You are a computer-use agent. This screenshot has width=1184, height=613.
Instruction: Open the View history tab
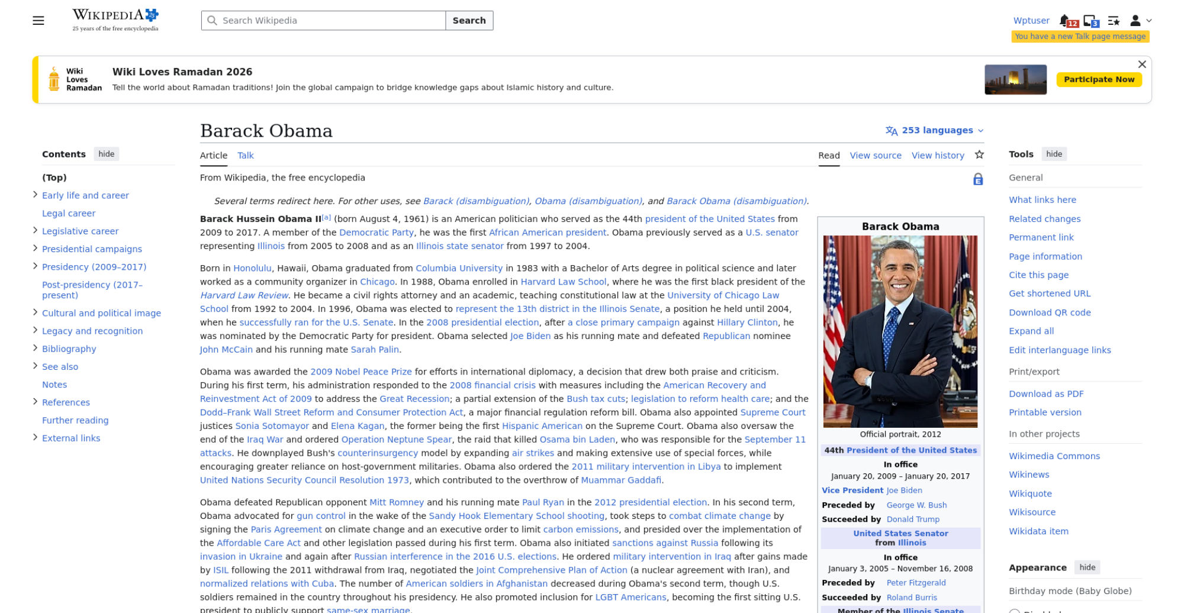(x=938, y=156)
